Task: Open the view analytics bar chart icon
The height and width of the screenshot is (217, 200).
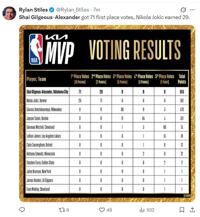Action: [x=142, y=210]
